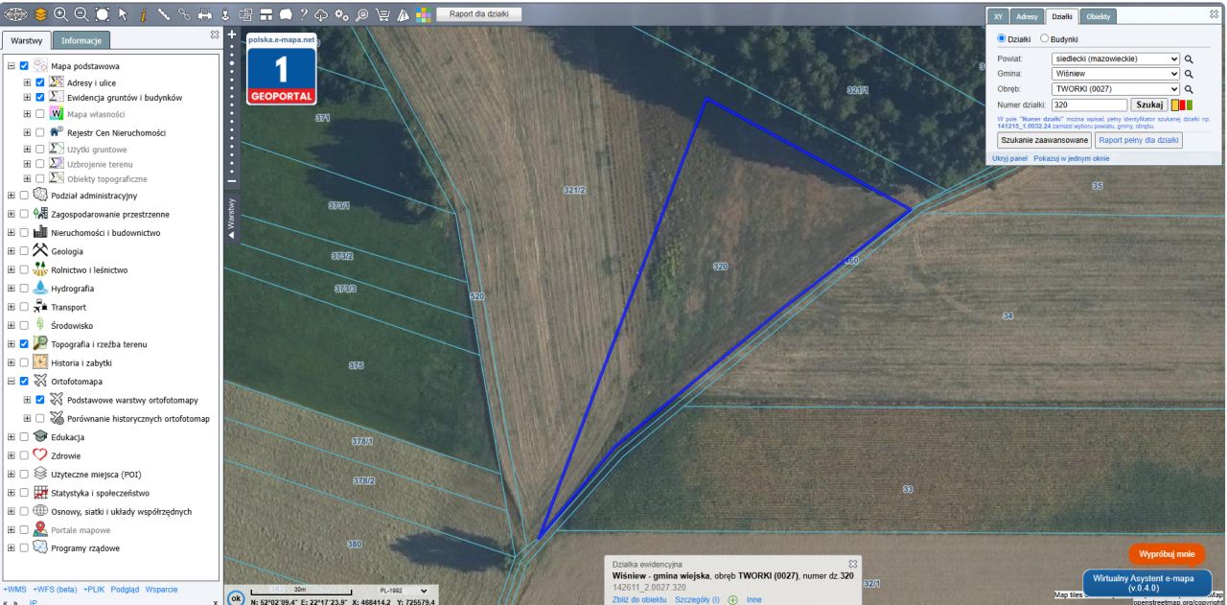Click the map zoom level slider
Image resolution: width=1227 pixels, height=605 pixels.
point(231,107)
